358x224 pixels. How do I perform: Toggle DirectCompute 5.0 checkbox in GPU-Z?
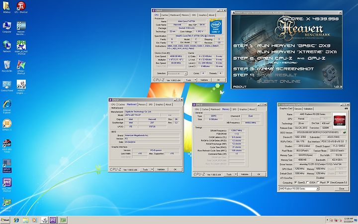(x=328, y=182)
